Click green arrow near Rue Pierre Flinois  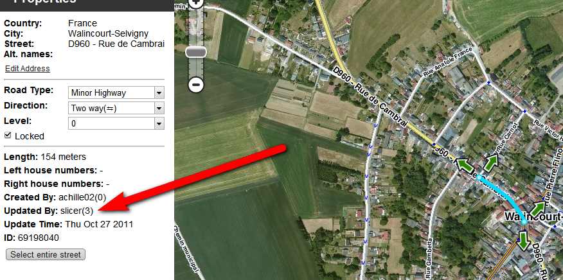click(x=538, y=209)
